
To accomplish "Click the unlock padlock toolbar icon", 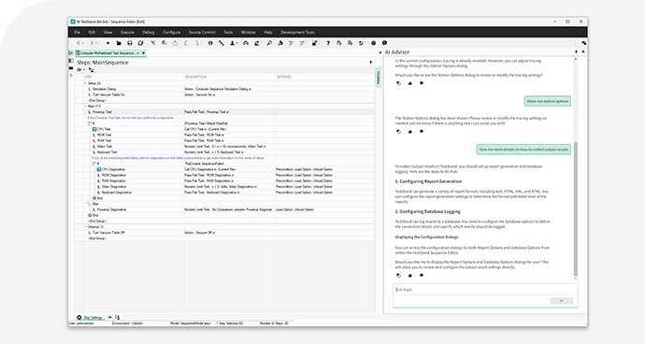I will click(x=315, y=43).
